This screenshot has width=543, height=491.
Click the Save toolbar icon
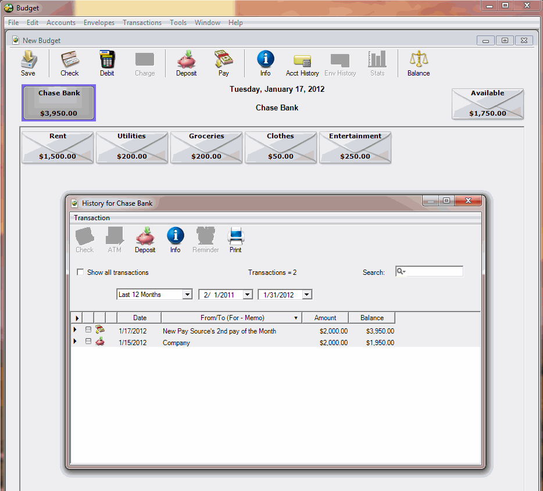(x=28, y=63)
